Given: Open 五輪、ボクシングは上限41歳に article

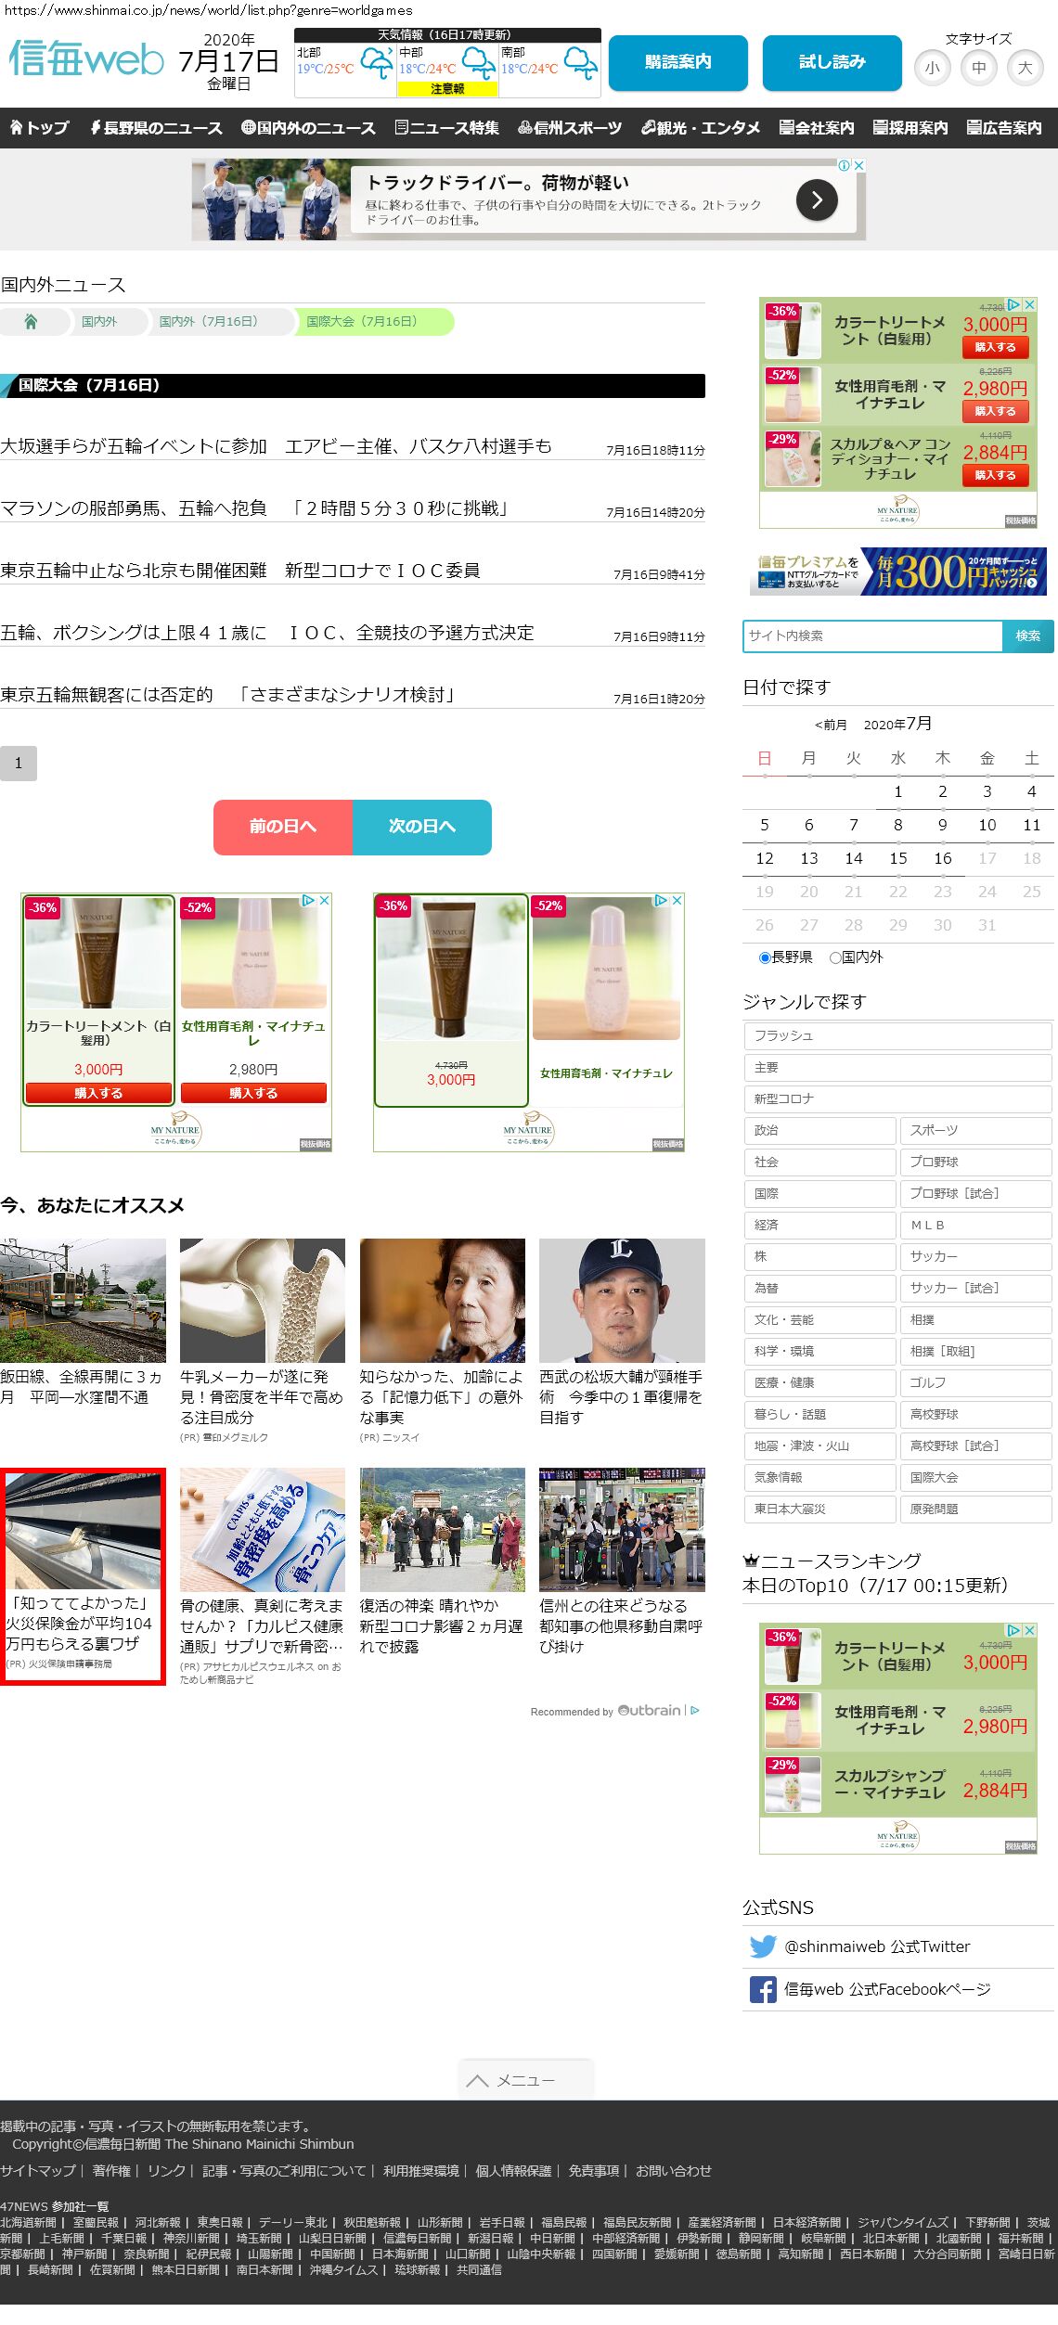Looking at the screenshot, I should 267,633.
